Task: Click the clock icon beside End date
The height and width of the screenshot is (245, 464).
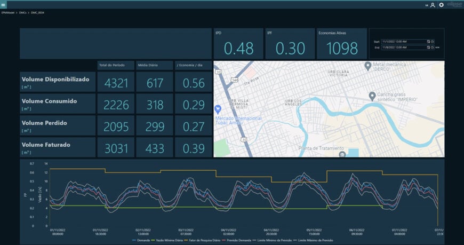Action: (x=433, y=48)
